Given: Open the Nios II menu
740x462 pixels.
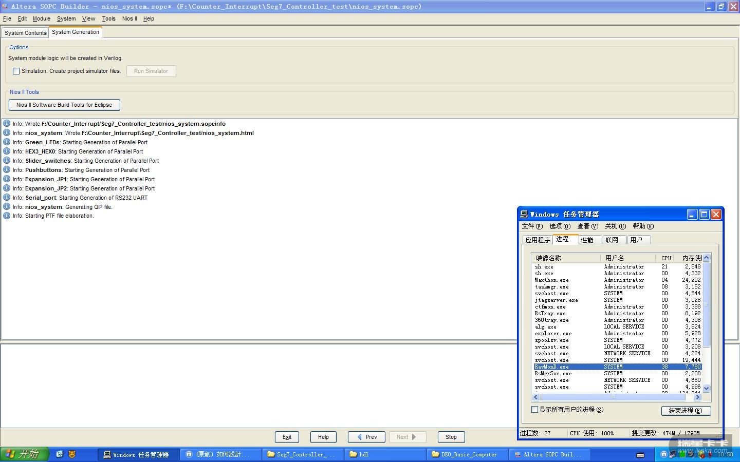Looking at the screenshot, I should [129, 18].
